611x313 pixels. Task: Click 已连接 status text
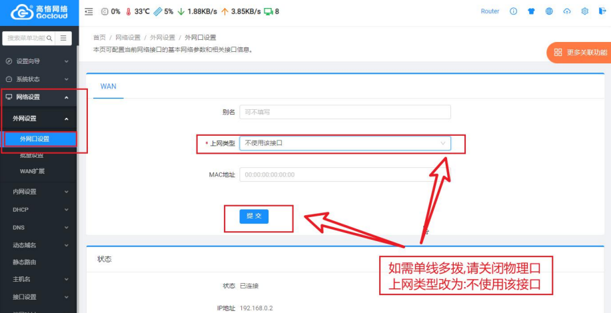click(x=249, y=286)
